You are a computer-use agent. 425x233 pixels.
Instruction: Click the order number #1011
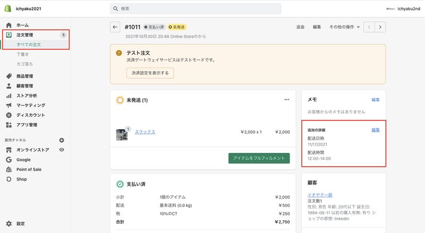pos(132,27)
